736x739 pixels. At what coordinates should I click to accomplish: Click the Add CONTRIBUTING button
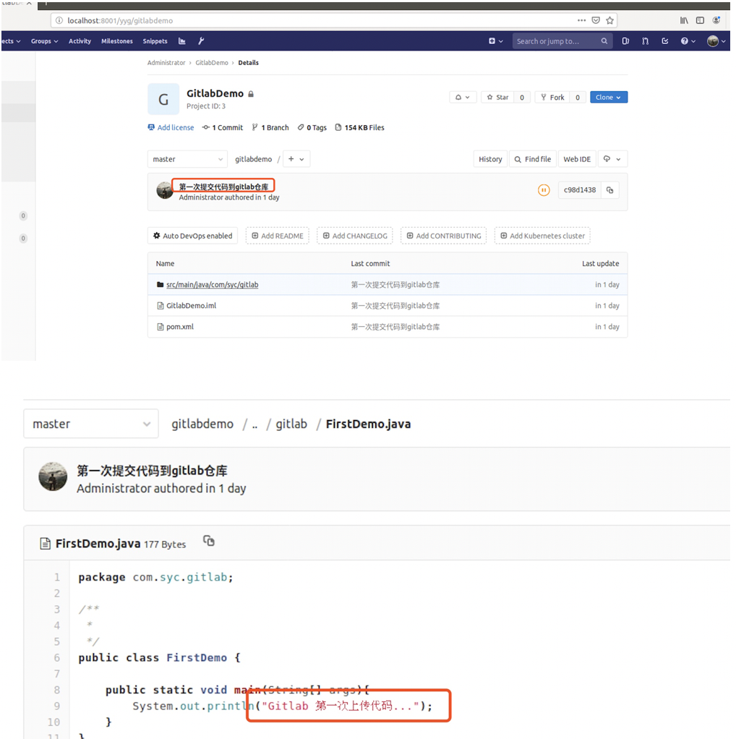444,236
